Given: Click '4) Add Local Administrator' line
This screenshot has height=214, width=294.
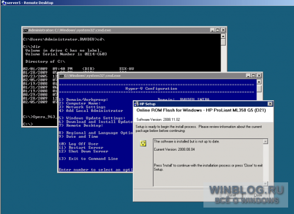Looking at the screenshot, I should pyautogui.click(x=91, y=111).
